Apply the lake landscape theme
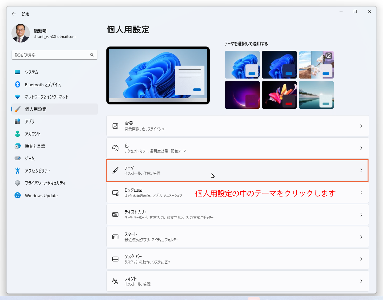The image size is (383, 300). point(316,95)
